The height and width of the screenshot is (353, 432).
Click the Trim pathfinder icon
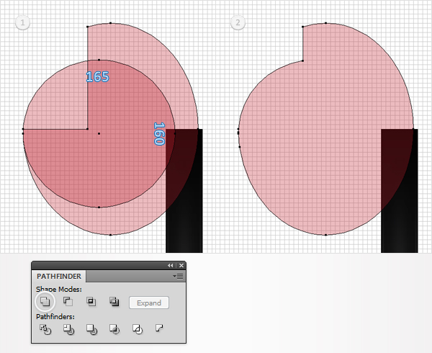click(x=68, y=329)
